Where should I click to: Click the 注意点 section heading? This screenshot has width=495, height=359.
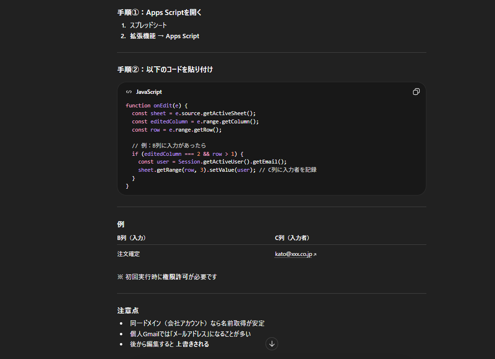point(128,311)
